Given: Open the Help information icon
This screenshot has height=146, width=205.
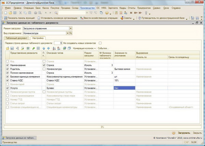Looking at the screenshot, I should coord(107,13).
